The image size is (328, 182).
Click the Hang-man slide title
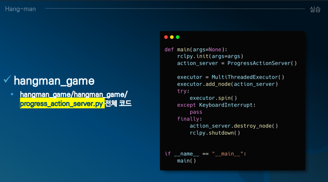[x=20, y=9]
